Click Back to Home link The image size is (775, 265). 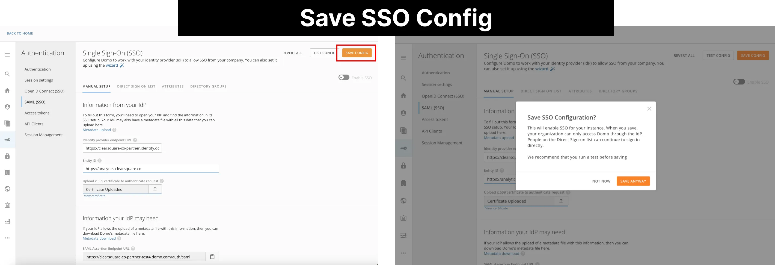click(20, 33)
